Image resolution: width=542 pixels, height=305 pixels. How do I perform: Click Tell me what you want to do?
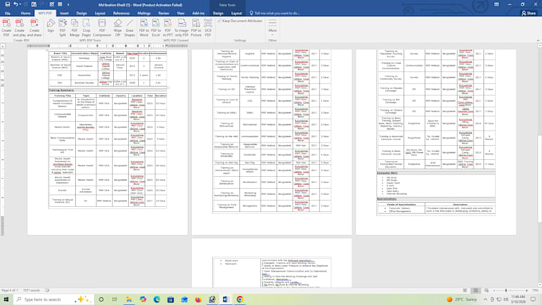(x=275, y=13)
